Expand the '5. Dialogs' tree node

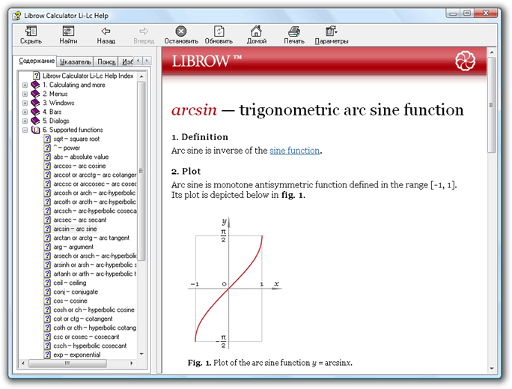click(25, 121)
